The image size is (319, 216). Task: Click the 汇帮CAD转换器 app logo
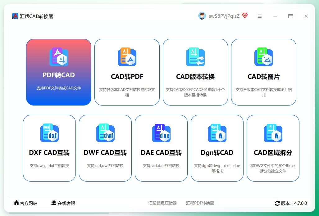(x=15, y=16)
